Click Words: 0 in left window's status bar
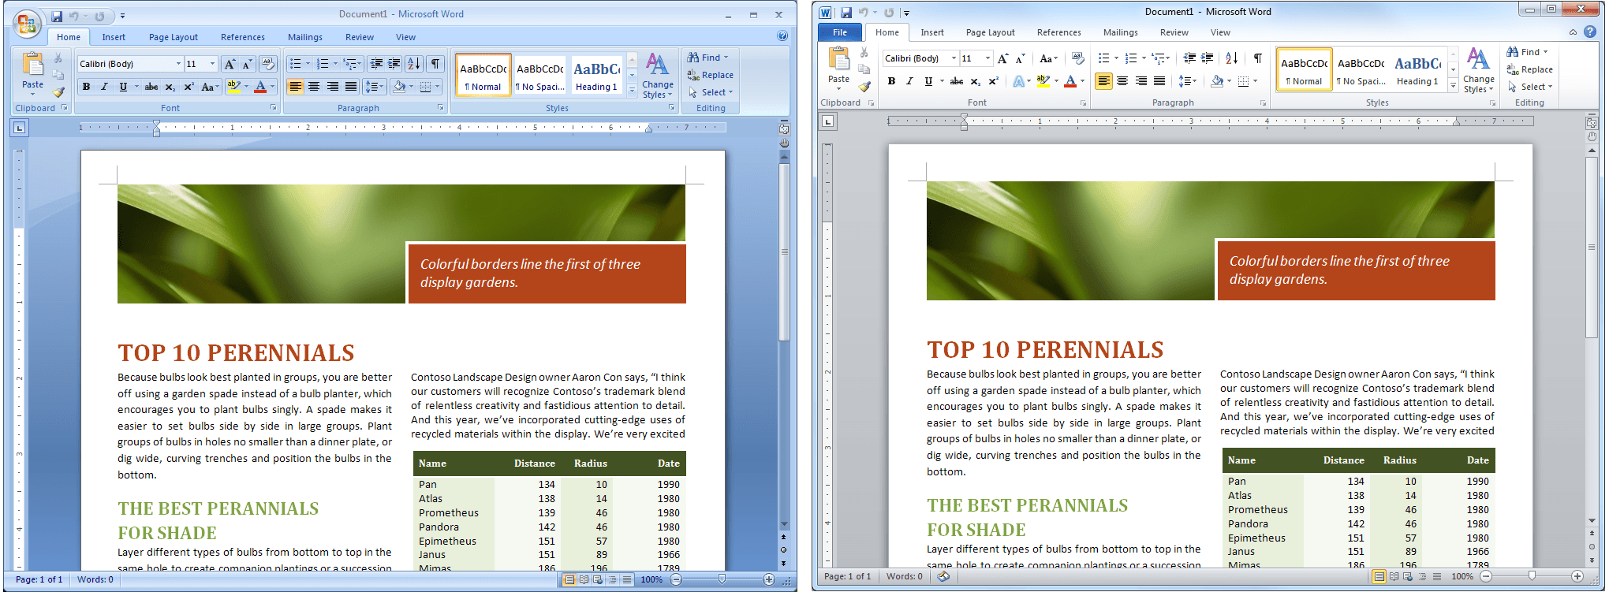Screen dimensions: 1609x592 (x=95, y=579)
